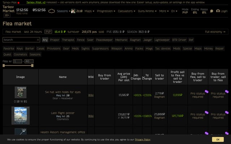Click the weather cloud icon
This screenshot has width=231, height=144.
tap(52, 11)
